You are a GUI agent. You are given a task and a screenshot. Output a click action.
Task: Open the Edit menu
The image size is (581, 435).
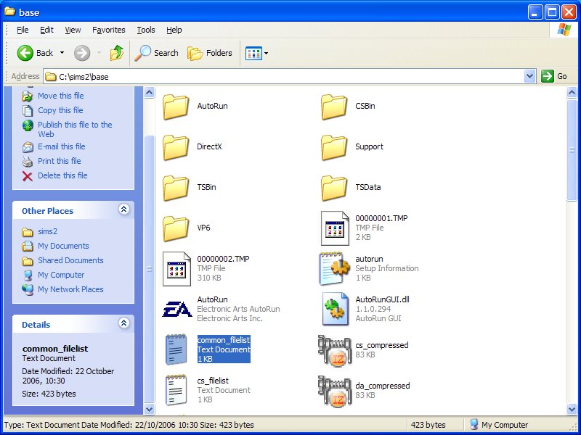click(x=46, y=30)
